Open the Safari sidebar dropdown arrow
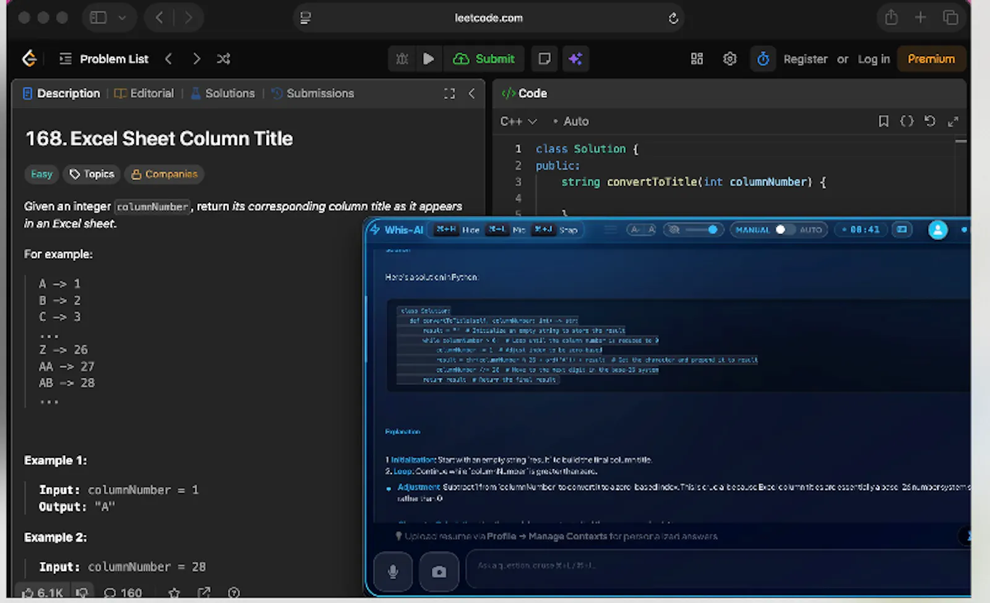Viewport: 990px width, 603px height. point(122,18)
